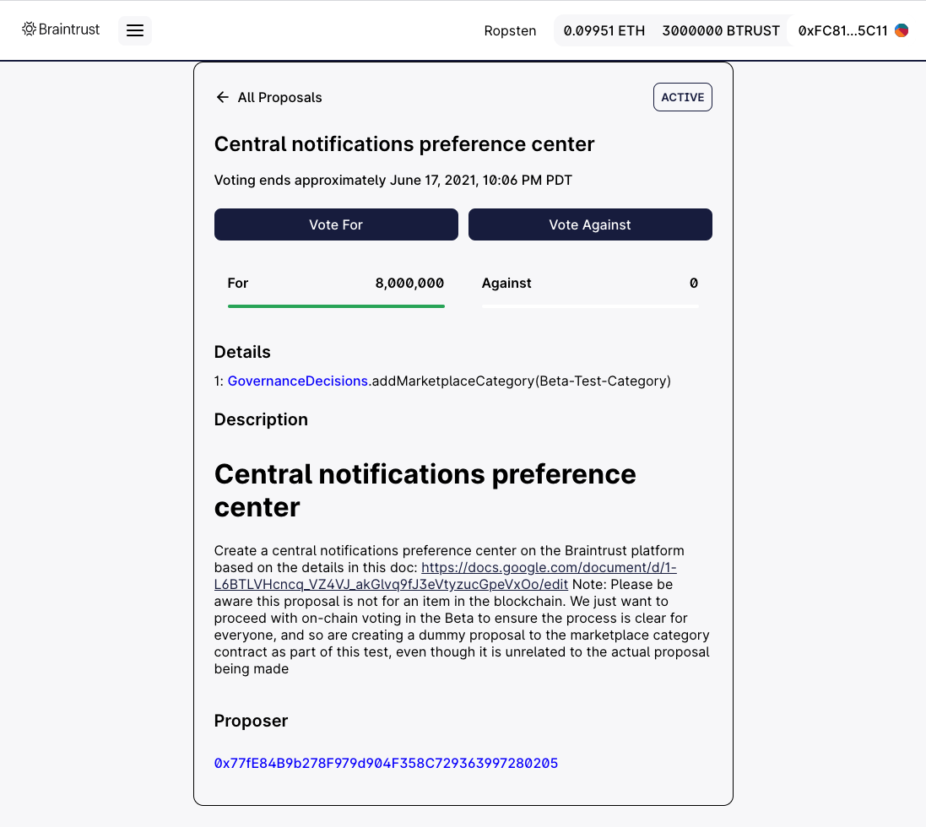Click the Braintrust brand name text
This screenshot has width=926, height=827.
click(x=69, y=29)
